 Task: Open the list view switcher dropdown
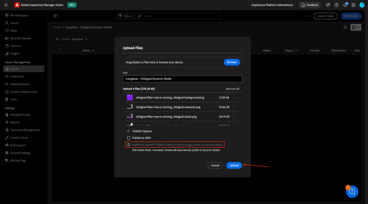coord(356,27)
